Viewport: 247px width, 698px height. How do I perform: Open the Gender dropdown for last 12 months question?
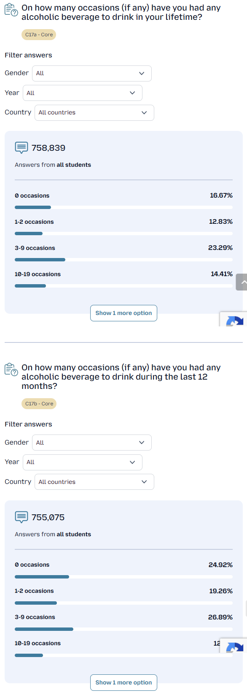(x=92, y=443)
